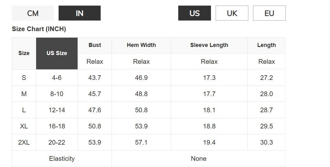
Task: Click the Hem Width column header
Action: click(x=141, y=45)
